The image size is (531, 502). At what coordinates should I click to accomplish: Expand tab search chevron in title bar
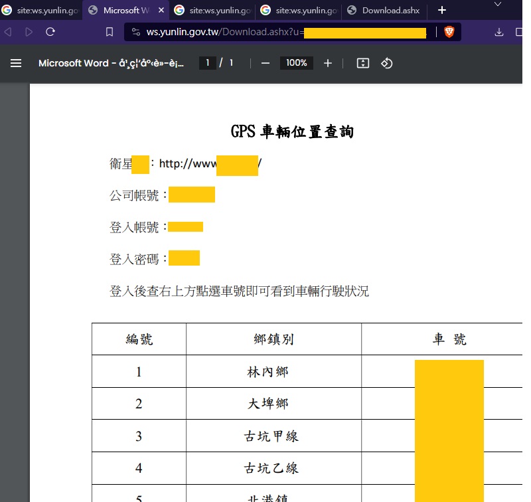[x=497, y=4]
